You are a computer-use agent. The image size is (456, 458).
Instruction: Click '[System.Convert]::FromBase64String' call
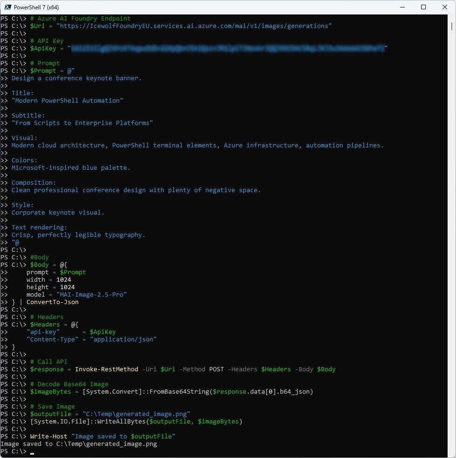pos(146,392)
